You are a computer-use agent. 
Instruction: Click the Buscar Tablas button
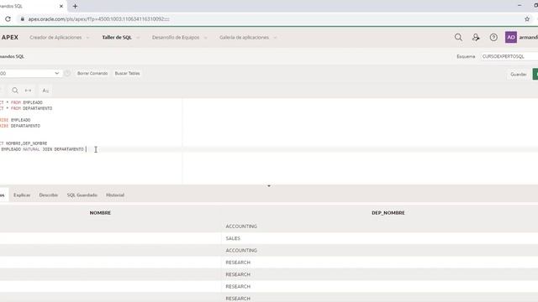point(127,73)
